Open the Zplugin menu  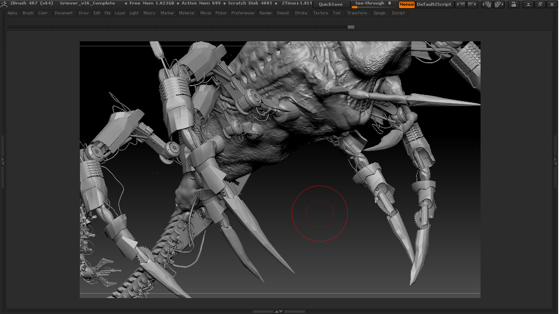[380, 13]
